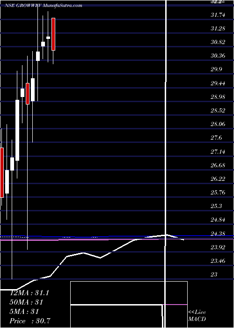Screen dimensions: 234x328
Task: Click the 28.52 price axis label
Action: click(218, 111)
